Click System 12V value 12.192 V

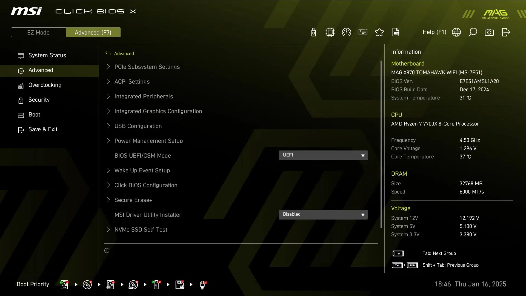[x=469, y=218]
